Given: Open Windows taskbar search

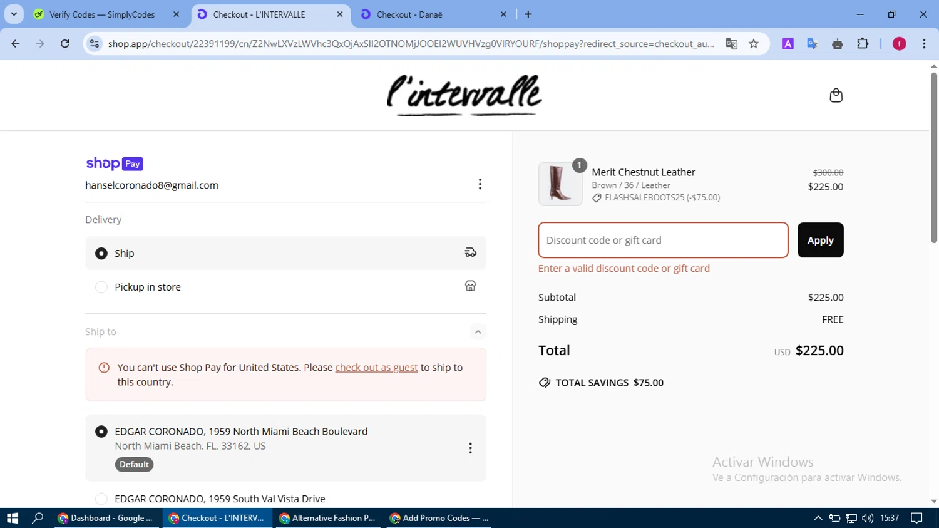Looking at the screenshot, I should [x=38, y=518].
